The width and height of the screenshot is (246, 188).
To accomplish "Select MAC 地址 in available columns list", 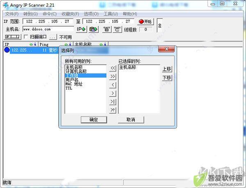I will pos(86,84).
